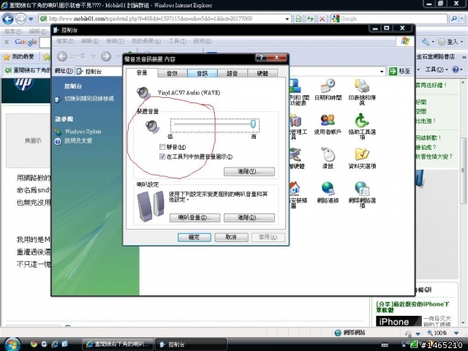The height and width of the screenshot is (351, 468).
Task: Switch to the 音訊 tab
Action: [x=203, y=73]
